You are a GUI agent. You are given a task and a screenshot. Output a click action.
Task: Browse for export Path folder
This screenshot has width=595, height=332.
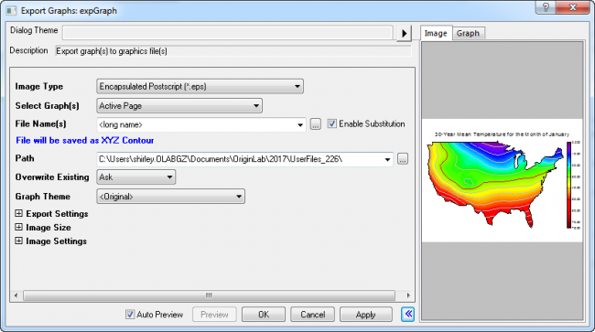(403, 159)
